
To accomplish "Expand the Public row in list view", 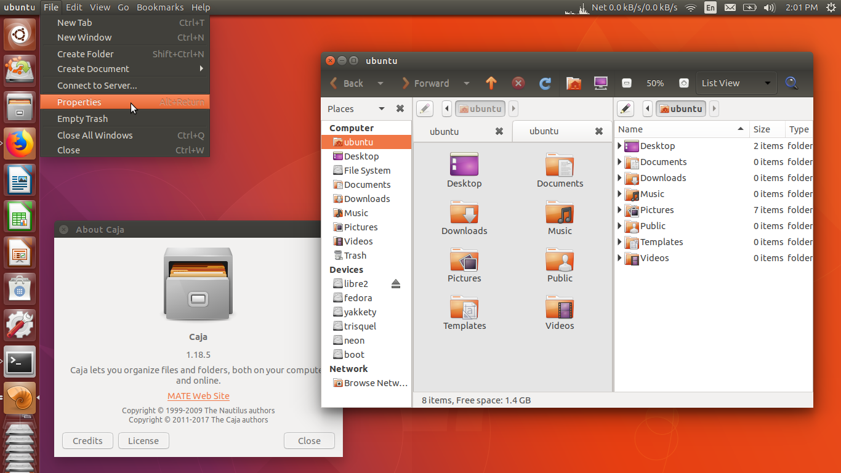I will [620, 226].
